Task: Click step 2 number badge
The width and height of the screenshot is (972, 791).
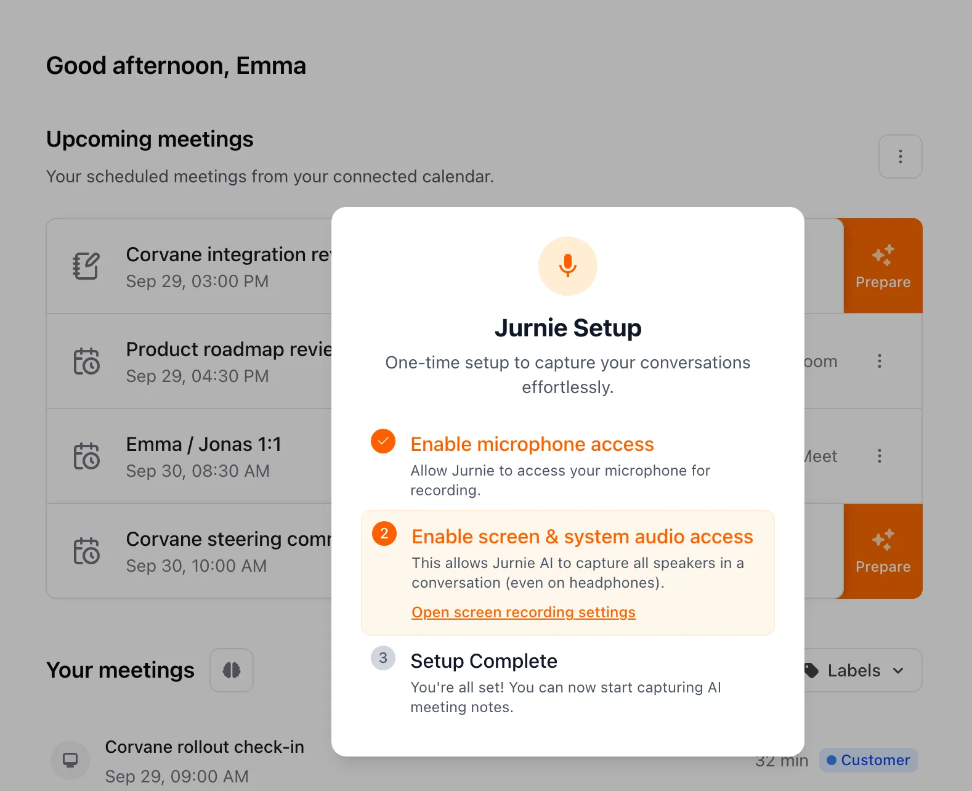Action: (384, 533)
